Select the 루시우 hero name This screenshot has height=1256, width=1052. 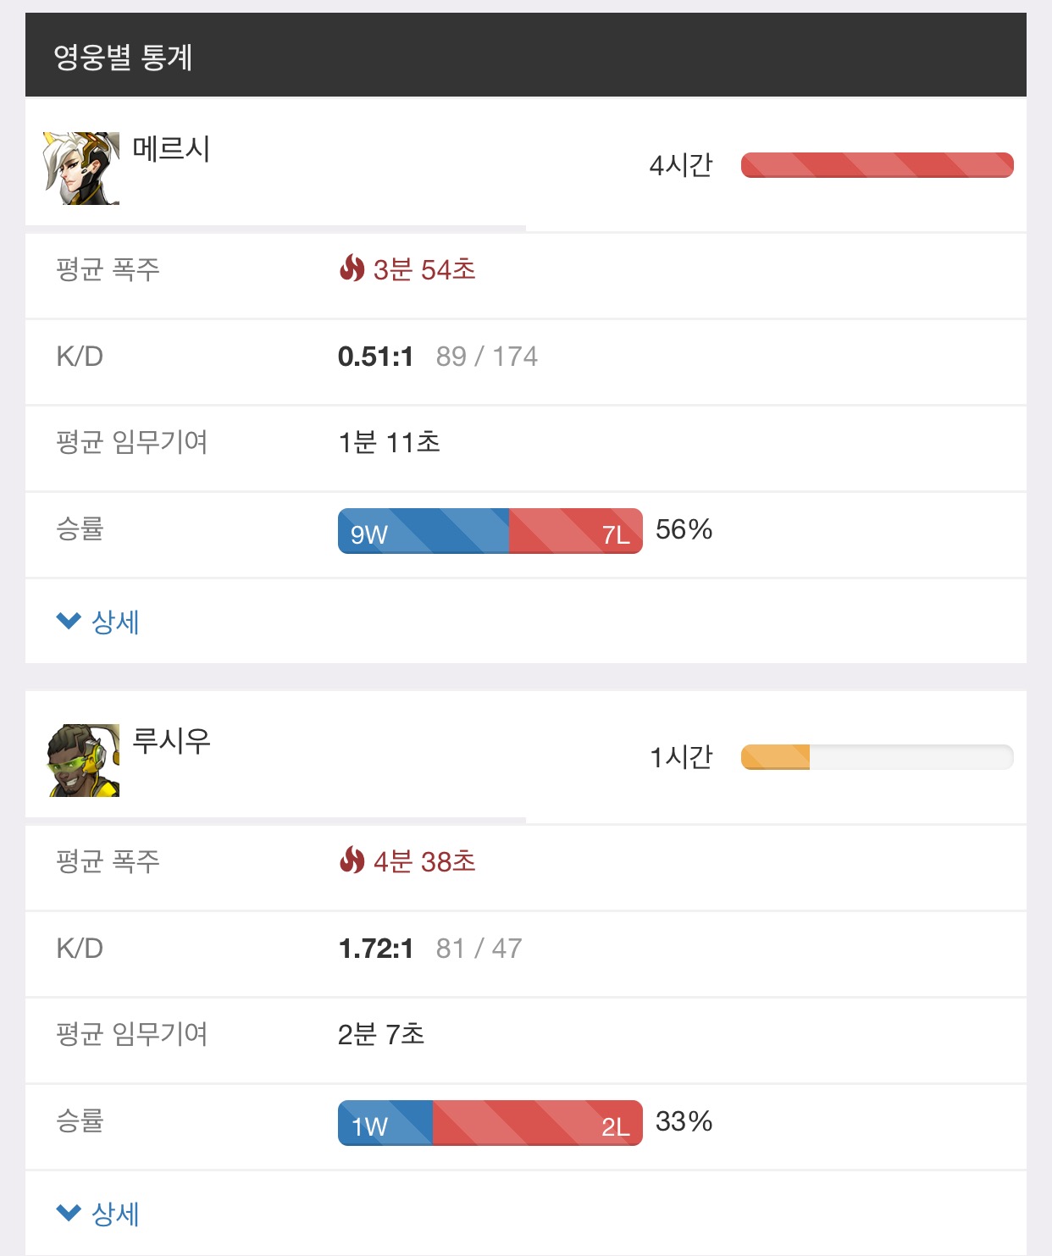pos(171,740)
